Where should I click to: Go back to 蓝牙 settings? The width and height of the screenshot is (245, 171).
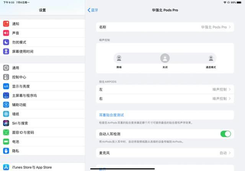point(93,10)
